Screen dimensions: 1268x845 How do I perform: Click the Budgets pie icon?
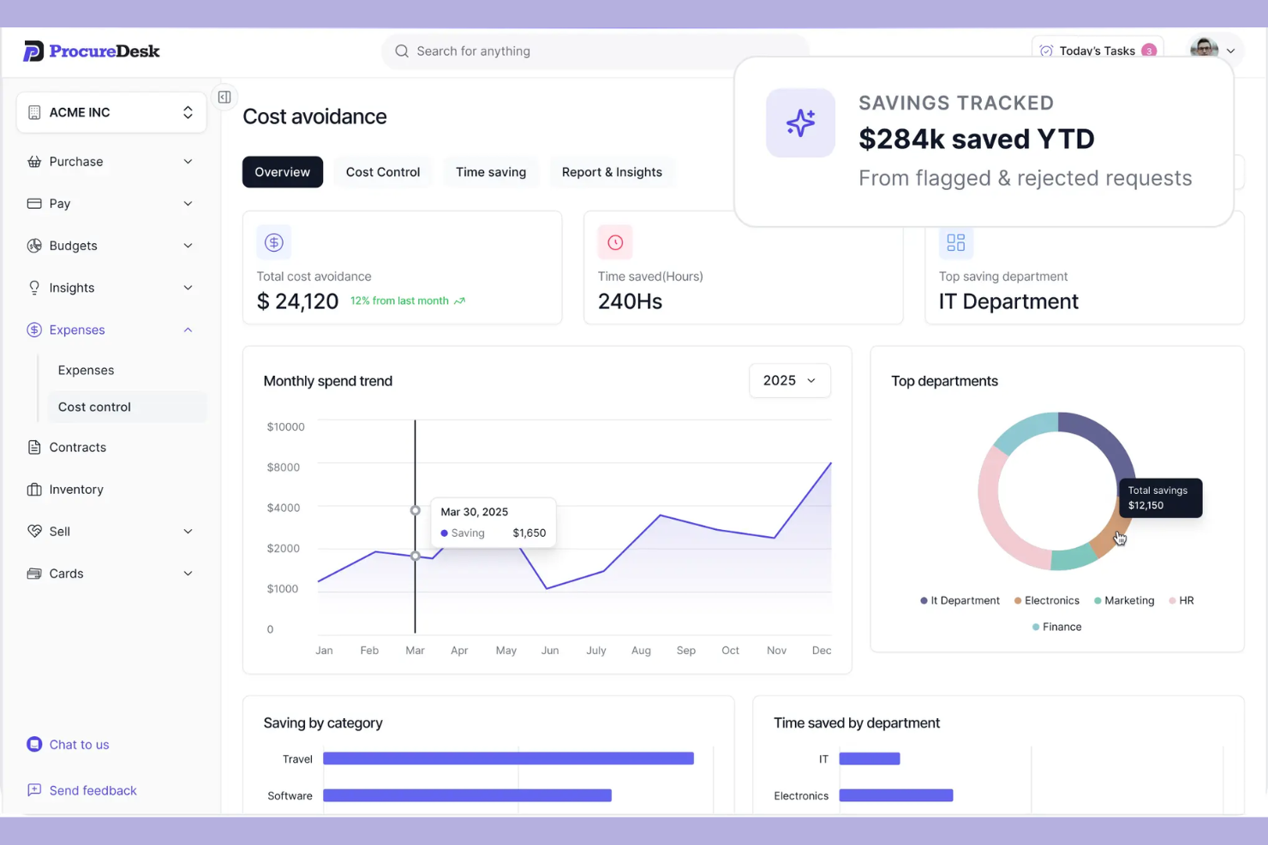pos(34,246)
